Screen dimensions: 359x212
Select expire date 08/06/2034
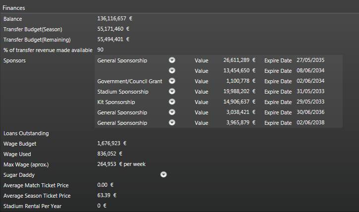(x=310, y=70)
